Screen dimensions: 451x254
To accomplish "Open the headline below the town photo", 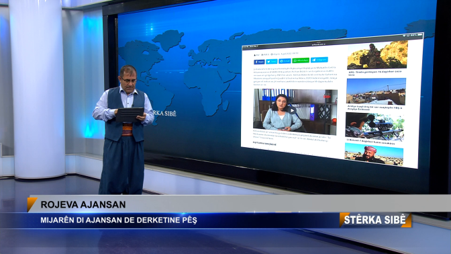I will 374,108.
